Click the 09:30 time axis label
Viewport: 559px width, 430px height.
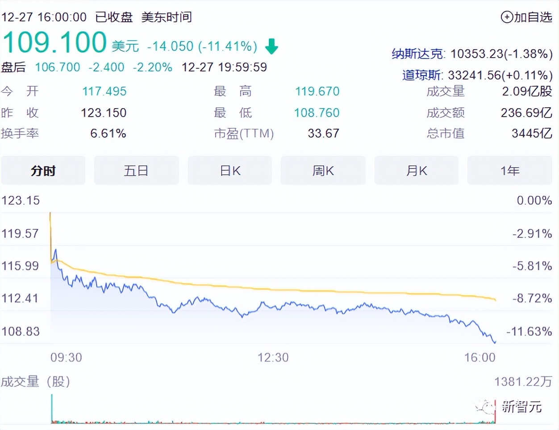66,358
